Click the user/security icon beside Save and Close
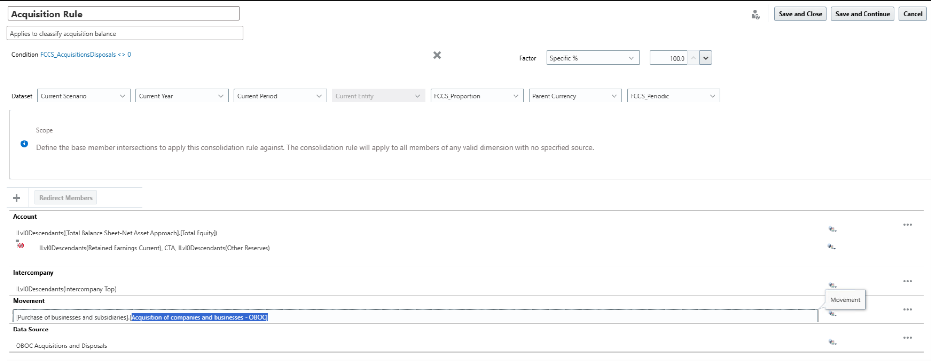 [755, 15]
